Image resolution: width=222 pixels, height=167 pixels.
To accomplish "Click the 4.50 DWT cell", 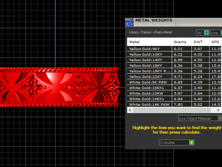I will (201, 60).
